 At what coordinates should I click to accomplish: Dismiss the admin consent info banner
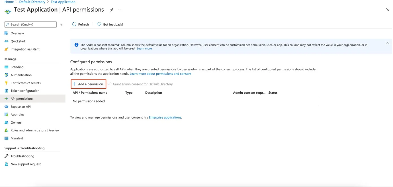tap(387, 43)
